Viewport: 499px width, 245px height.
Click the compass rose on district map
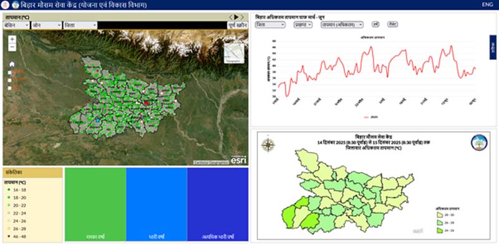(x=268, y=145)
